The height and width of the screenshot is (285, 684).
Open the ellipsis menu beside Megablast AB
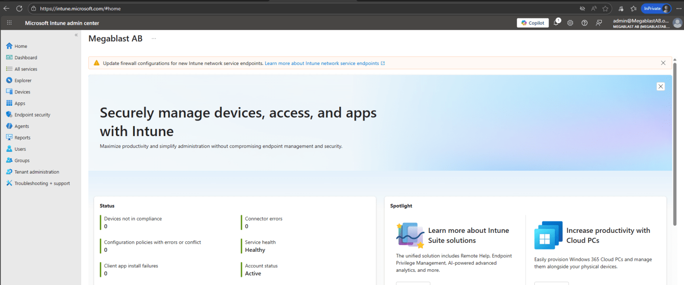[x=153, y=38]
